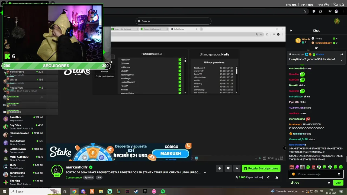Screen dimensions: 347x195
Task: Open the Chrome profile avatar
Action: [x=336, y=11]
